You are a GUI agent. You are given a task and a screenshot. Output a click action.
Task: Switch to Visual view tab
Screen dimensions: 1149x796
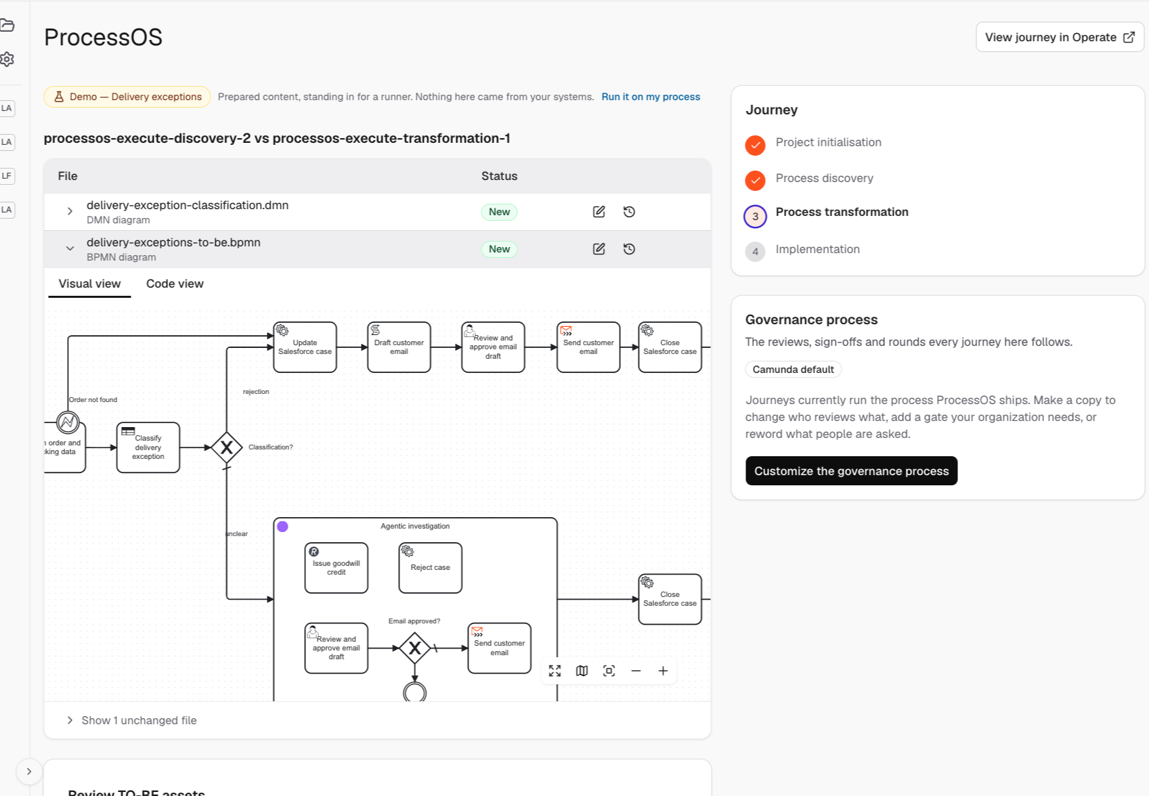(x=89, y=284)
